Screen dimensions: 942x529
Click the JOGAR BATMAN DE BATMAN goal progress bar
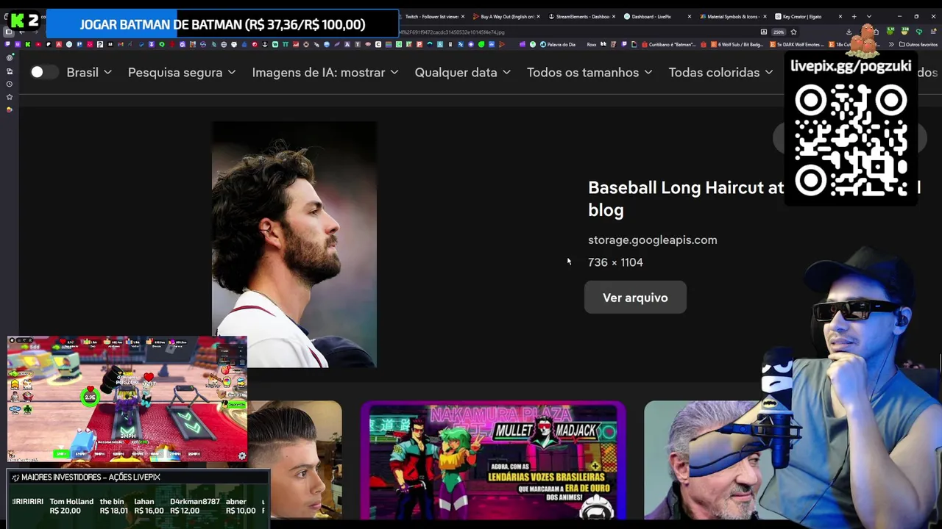tap(222, 24)
